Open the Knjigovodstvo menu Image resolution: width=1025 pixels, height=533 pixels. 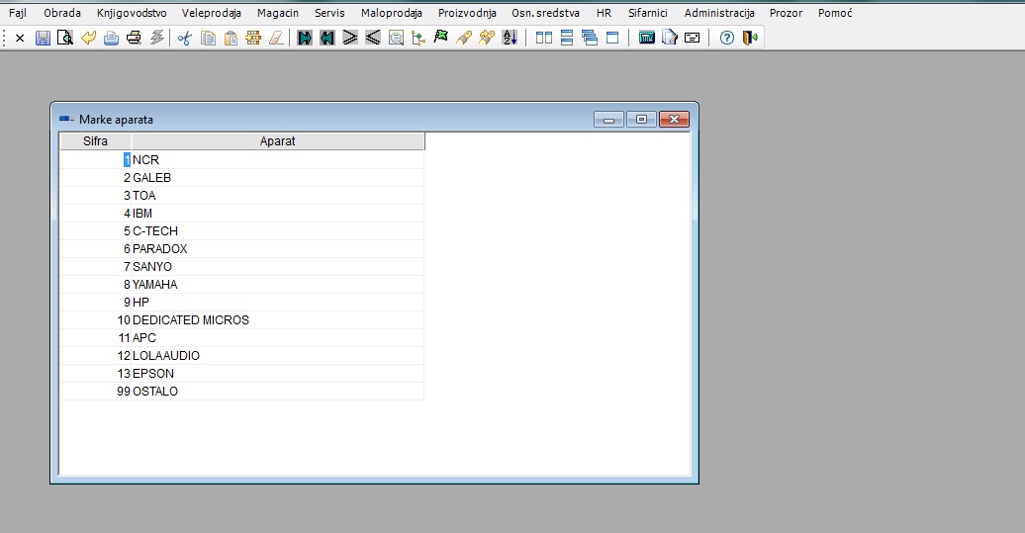click(132, 13)
